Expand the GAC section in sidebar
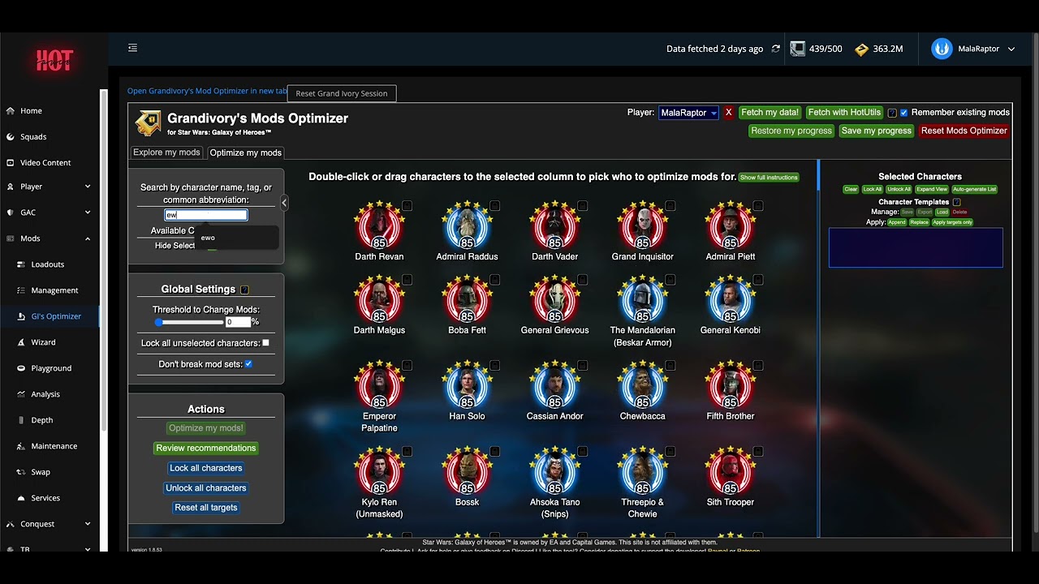Image resolution: width=1039 pixels, height=584 pixels. [x=88, y=213]
